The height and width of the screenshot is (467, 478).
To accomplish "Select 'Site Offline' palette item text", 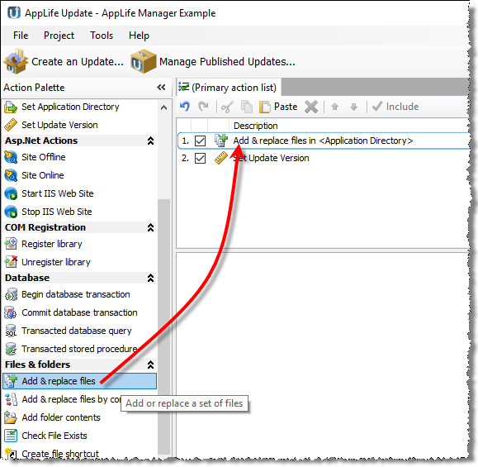I will coord(44,157).
